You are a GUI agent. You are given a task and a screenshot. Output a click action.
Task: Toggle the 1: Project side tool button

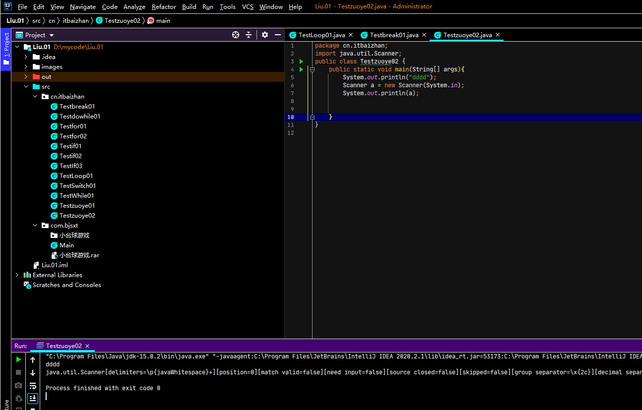pyautogui.click(x=6, y=50)
